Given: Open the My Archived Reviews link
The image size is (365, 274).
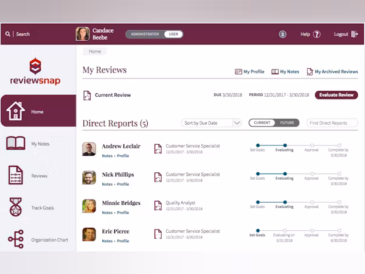Looking at the screenshot, I should (x=332, y=72).
